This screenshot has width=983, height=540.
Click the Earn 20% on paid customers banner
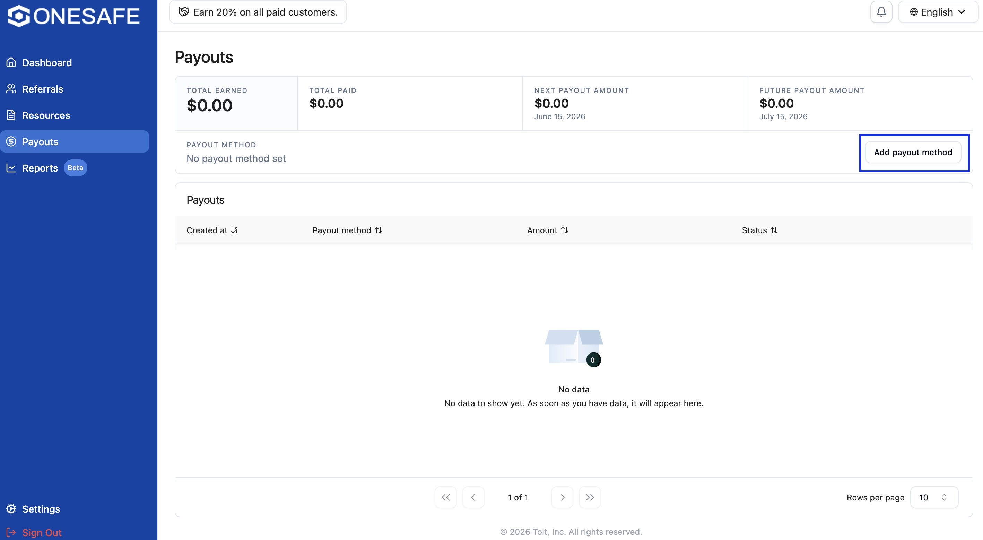pyautogui.click(x=258, y=12)
